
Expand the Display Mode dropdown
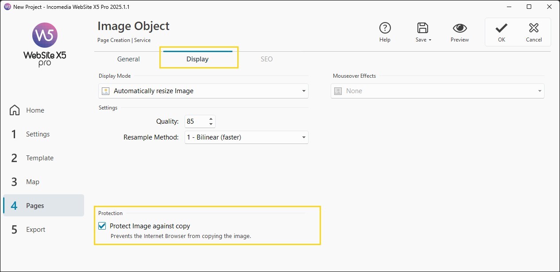(203, 91)
